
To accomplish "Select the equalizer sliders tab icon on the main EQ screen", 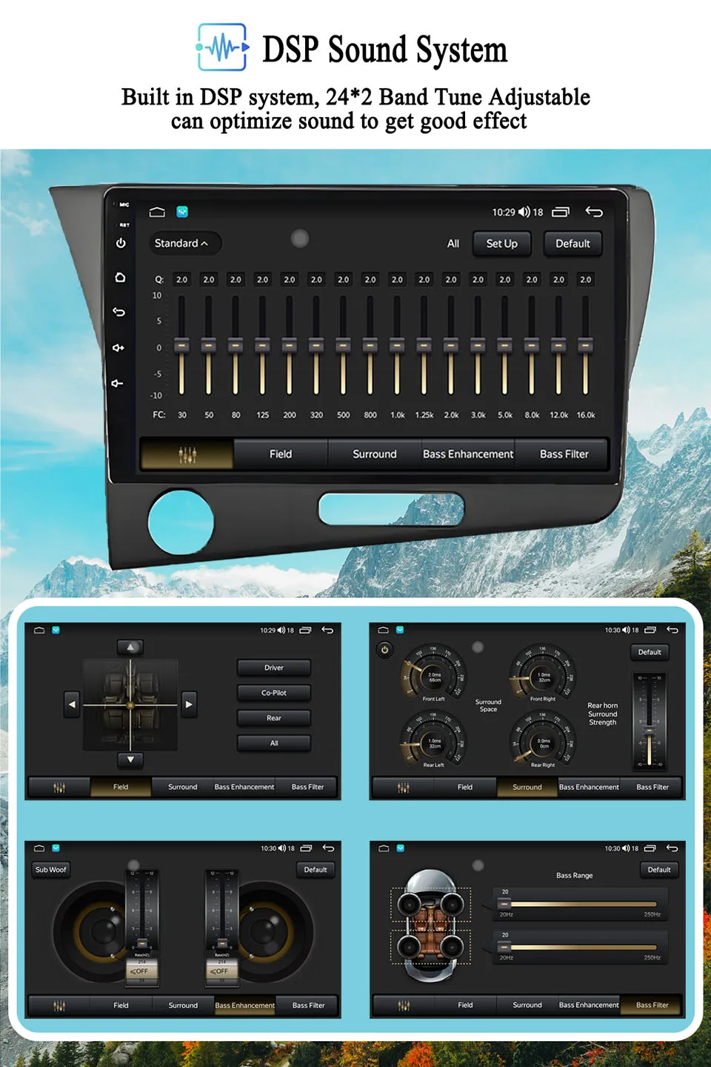I will coord(187,454).
